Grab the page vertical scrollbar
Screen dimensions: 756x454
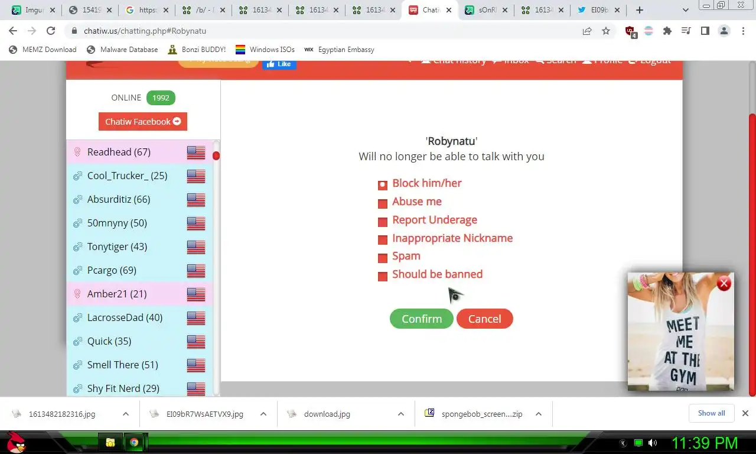pyautogui.click(x=752, y=254)
